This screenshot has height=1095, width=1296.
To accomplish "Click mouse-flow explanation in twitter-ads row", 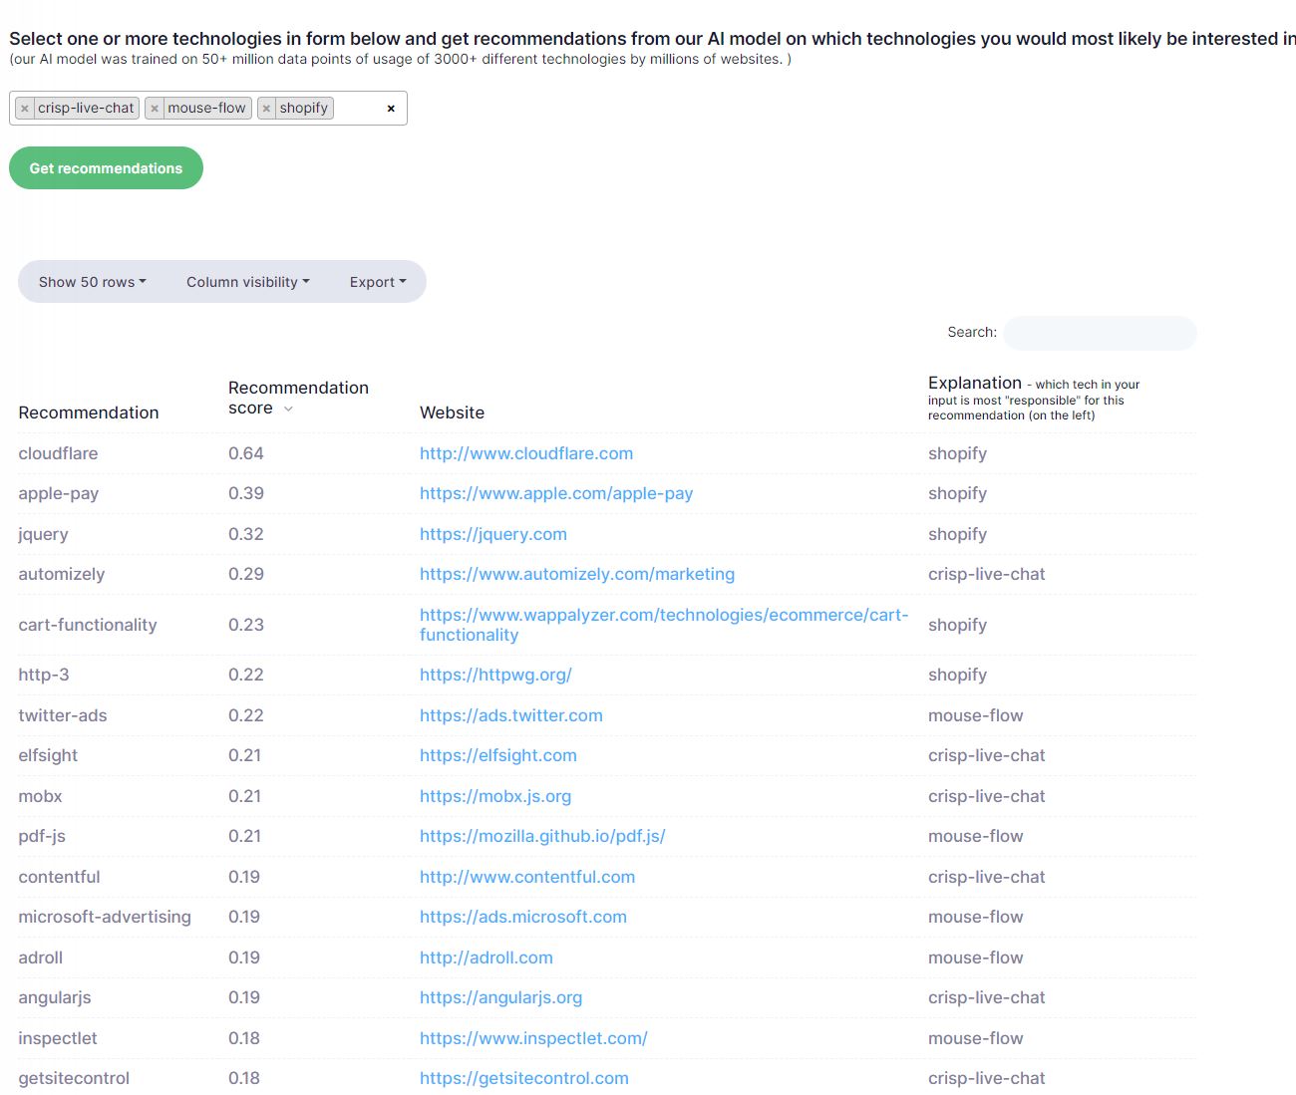I will (x=976, y=715).
